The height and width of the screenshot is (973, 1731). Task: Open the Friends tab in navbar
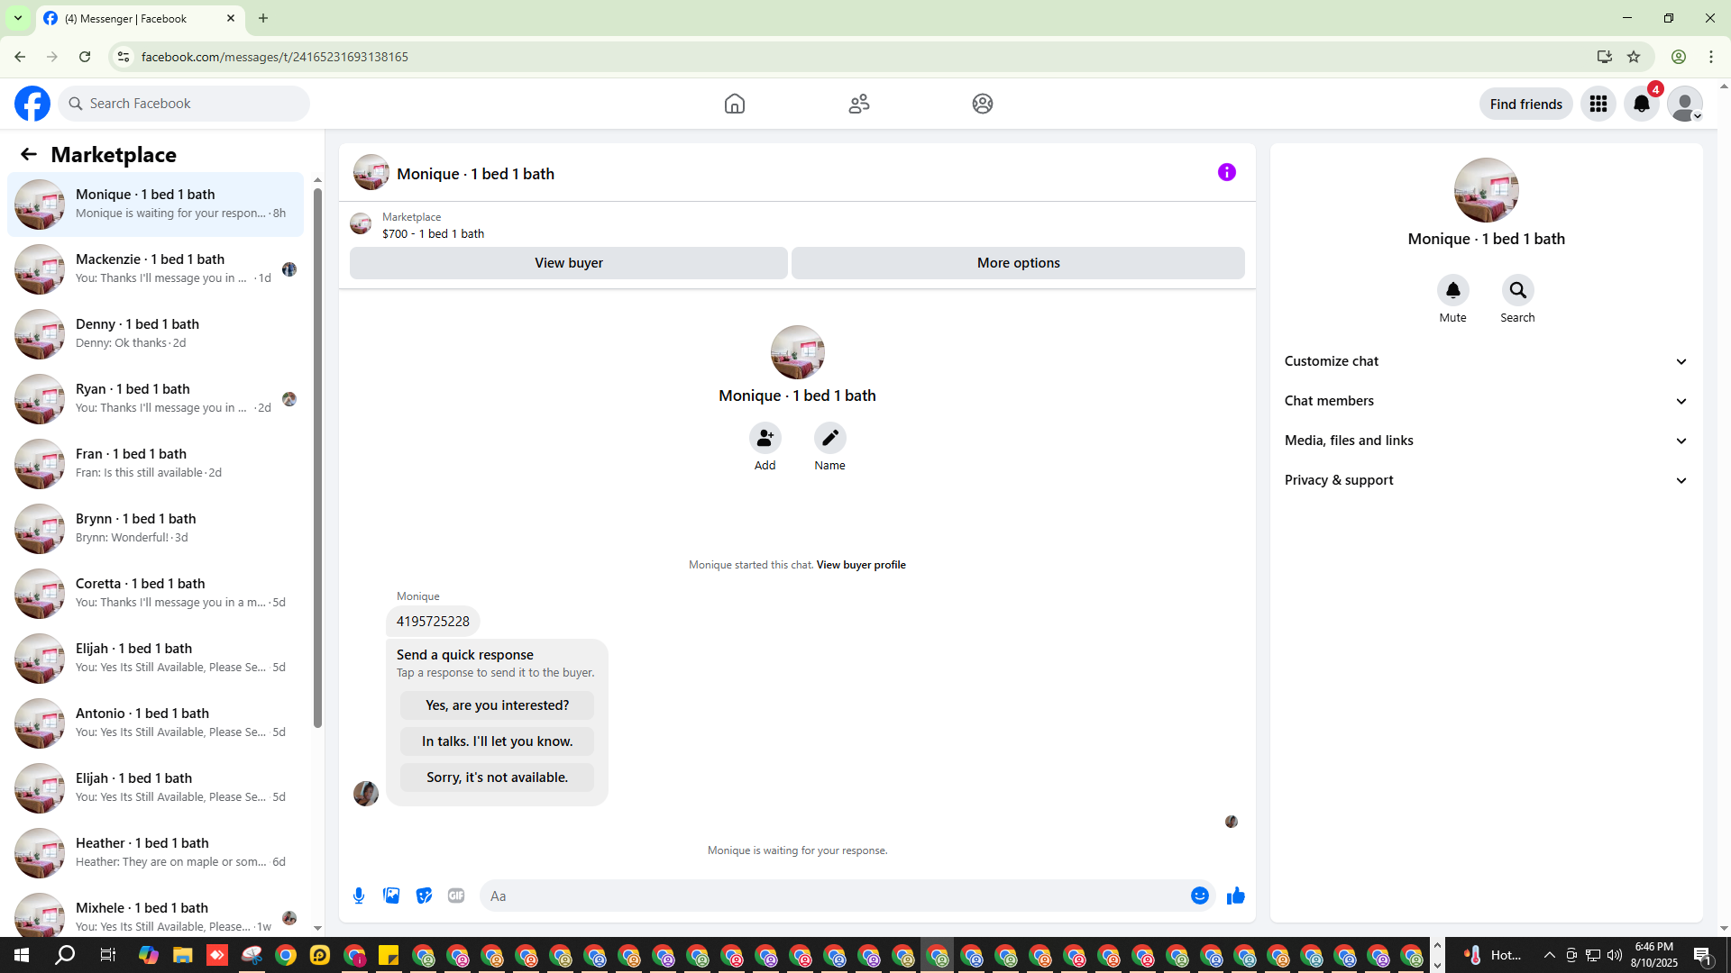858,104
